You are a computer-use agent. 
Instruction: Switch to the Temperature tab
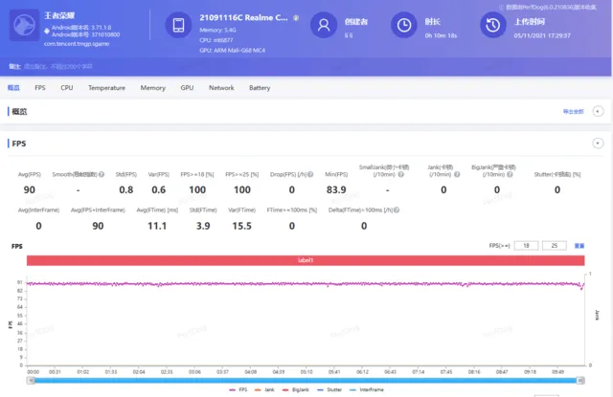click(x=106, y=88)
